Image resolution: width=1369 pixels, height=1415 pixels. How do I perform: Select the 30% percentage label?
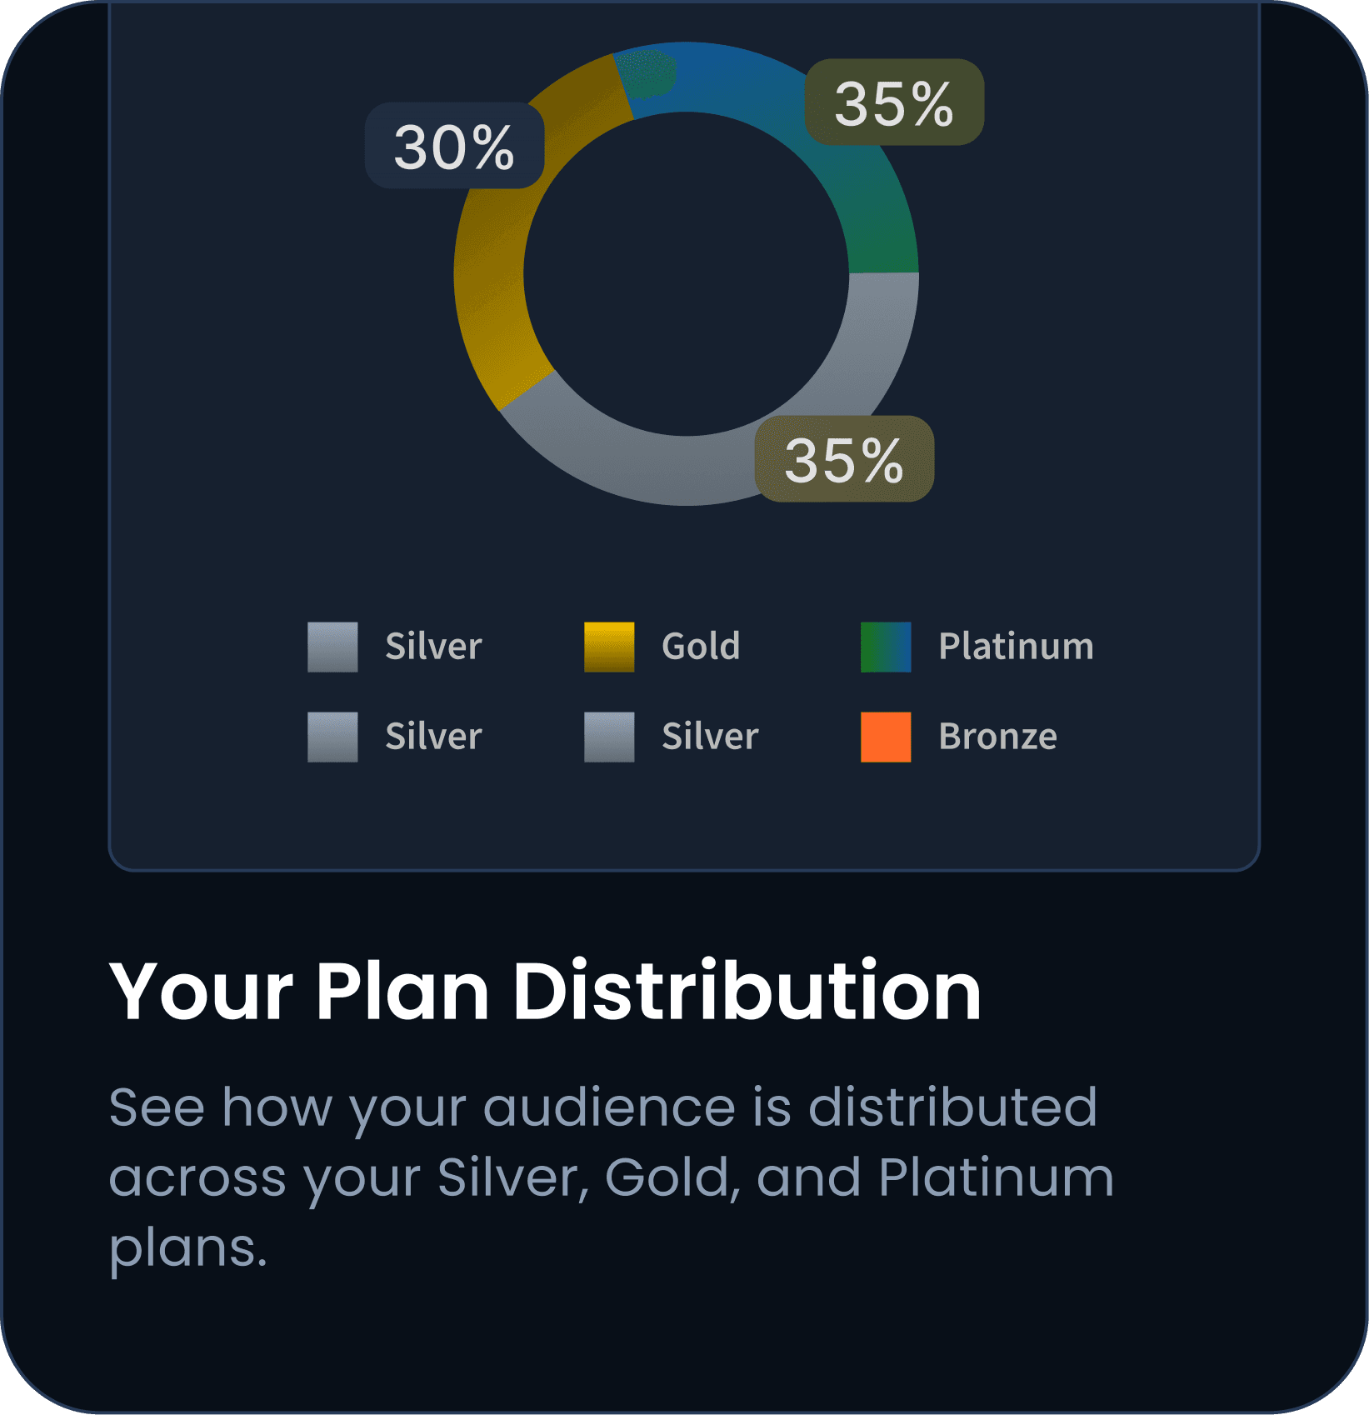tap(454, 147)
